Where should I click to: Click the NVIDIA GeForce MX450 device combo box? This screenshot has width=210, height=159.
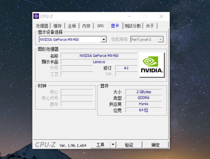(x=73, y=40)
